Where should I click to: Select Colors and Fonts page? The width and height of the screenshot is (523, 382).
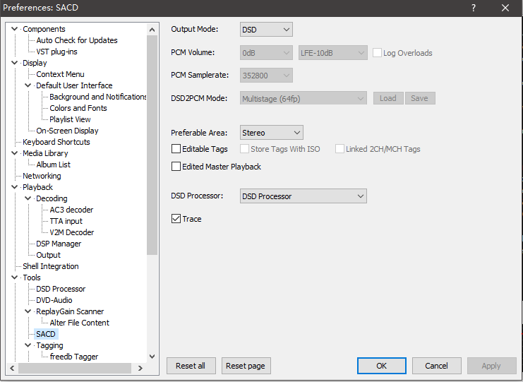tap(78, 108)
